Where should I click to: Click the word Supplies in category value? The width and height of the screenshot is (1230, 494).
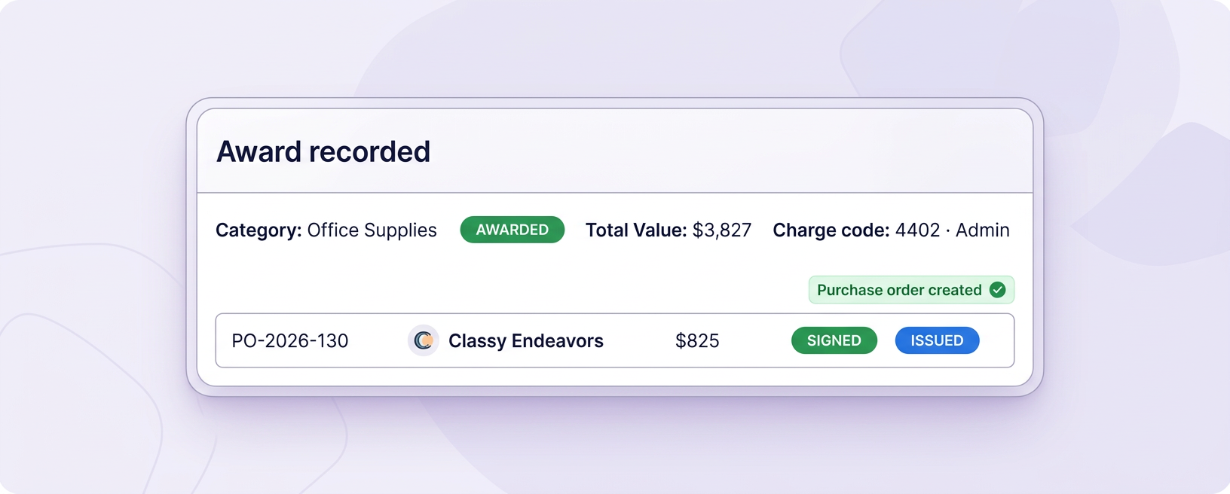click(400, 230)
